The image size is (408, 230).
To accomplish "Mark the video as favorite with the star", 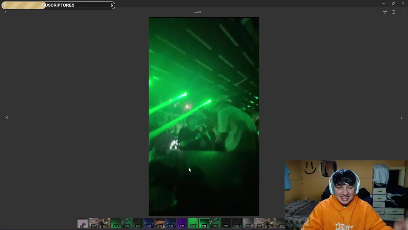I will click(x=385, y=12).
